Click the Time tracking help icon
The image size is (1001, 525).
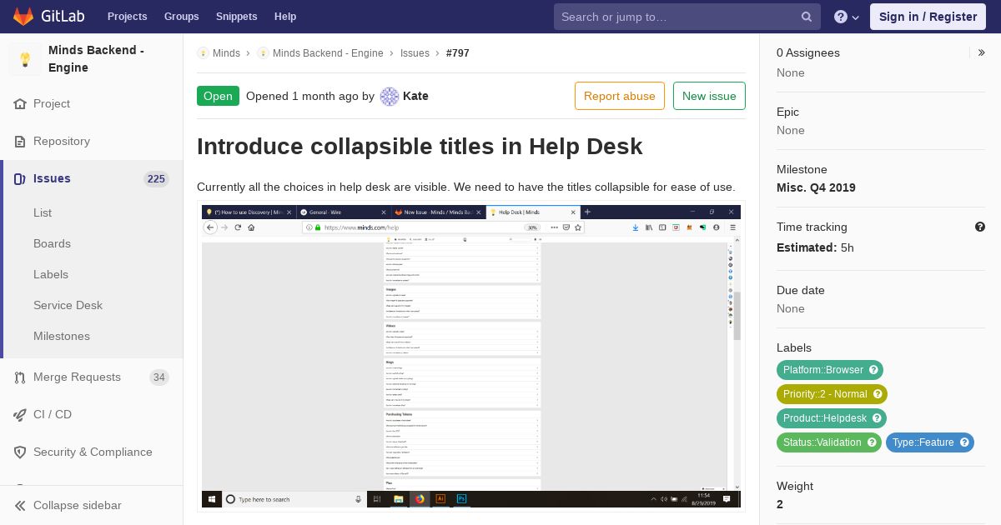[x=980, y=227]
